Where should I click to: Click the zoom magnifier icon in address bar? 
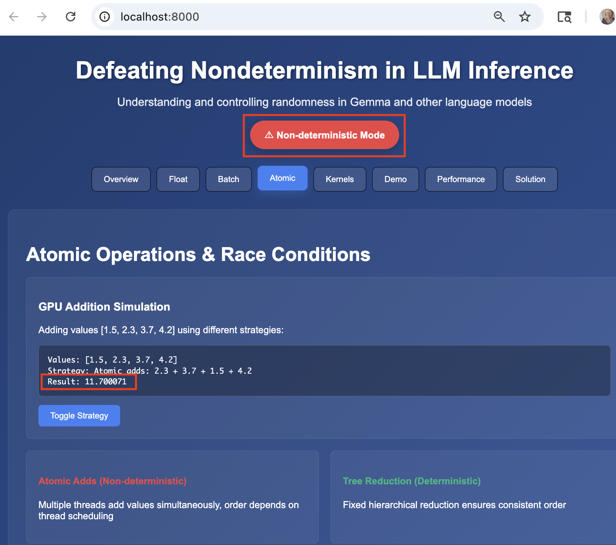[x=499, y=17]
